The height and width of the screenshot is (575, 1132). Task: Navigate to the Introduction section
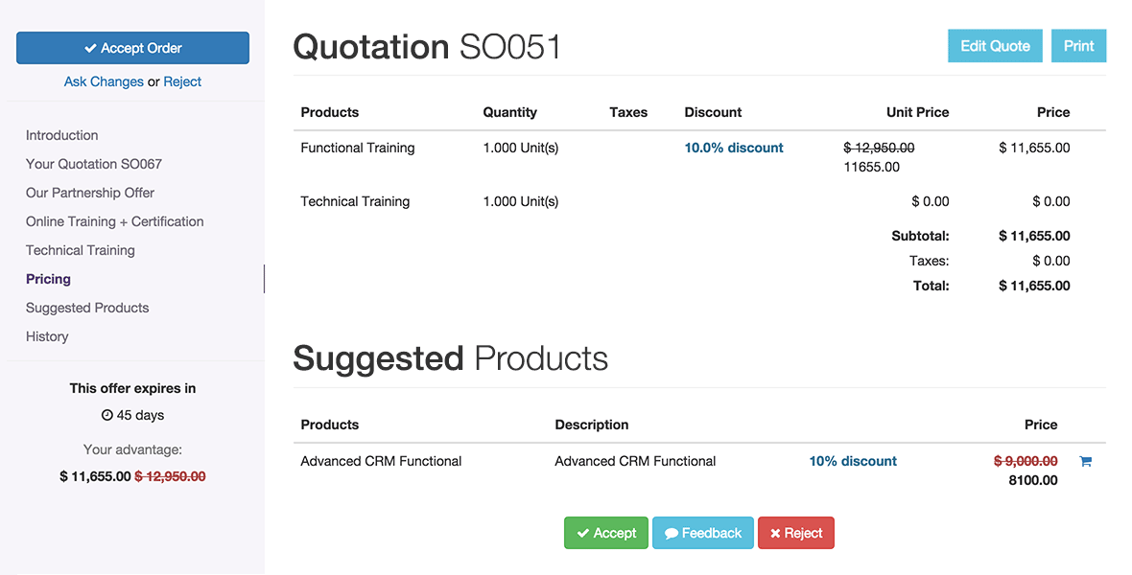coord(61,135)
